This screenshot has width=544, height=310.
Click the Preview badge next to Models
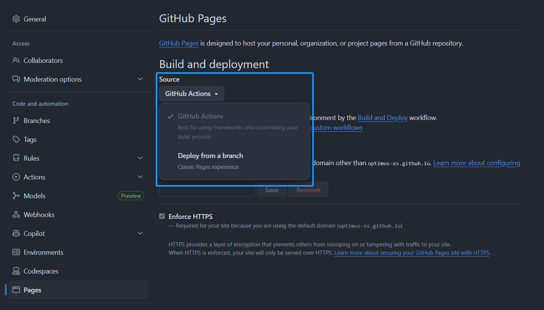(131, 196)
